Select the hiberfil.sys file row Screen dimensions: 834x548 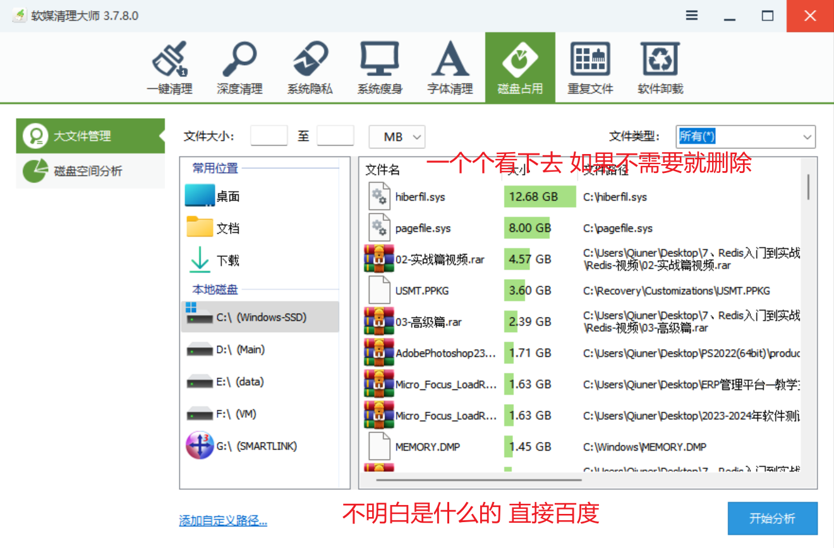pyautogui.click(x=583, y=196)
